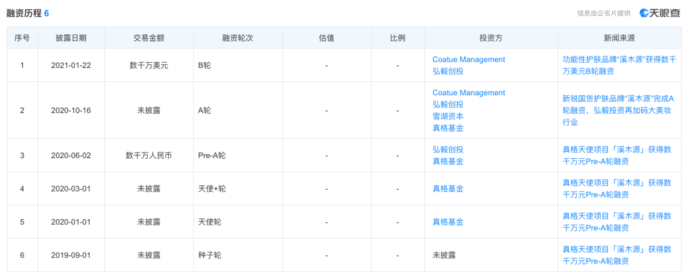Open news source link in row 6
The image size is (688, 280).
click(617, 255)
